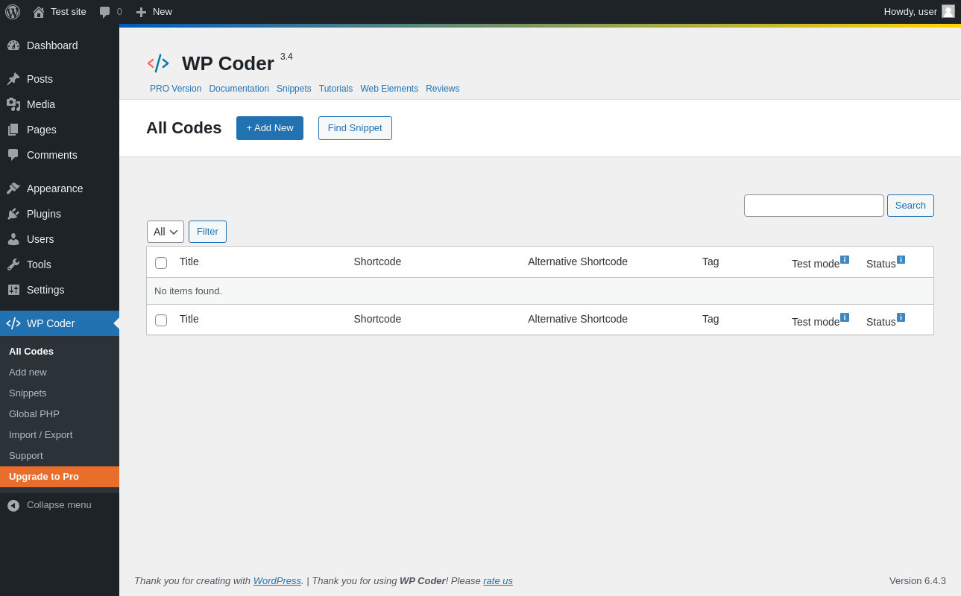The height and width of the screenshot is (596, 961).
Task: Open the Documentation link
Action: click(239, 89)
